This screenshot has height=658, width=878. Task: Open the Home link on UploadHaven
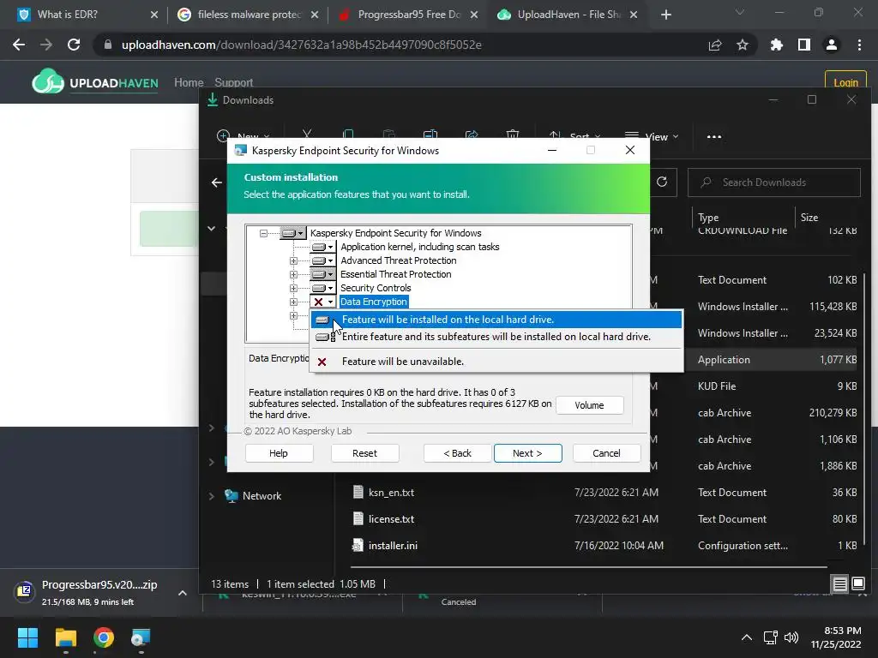(189, 83)
